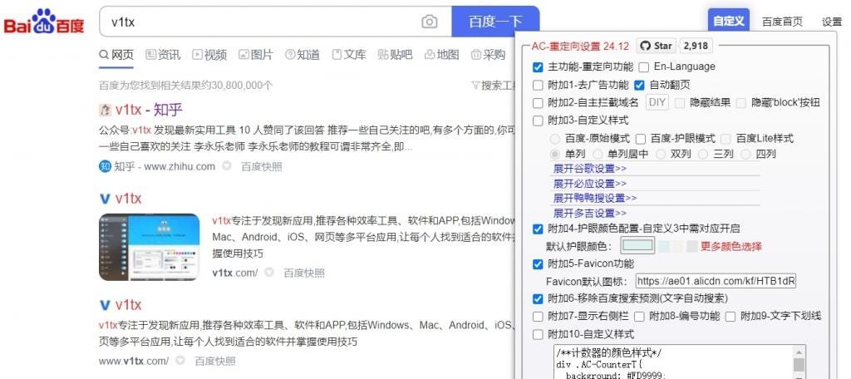This screenshot has height=379, width=851.
Task: Switch to the 文库 tab
Action: [x=349, y=55]
